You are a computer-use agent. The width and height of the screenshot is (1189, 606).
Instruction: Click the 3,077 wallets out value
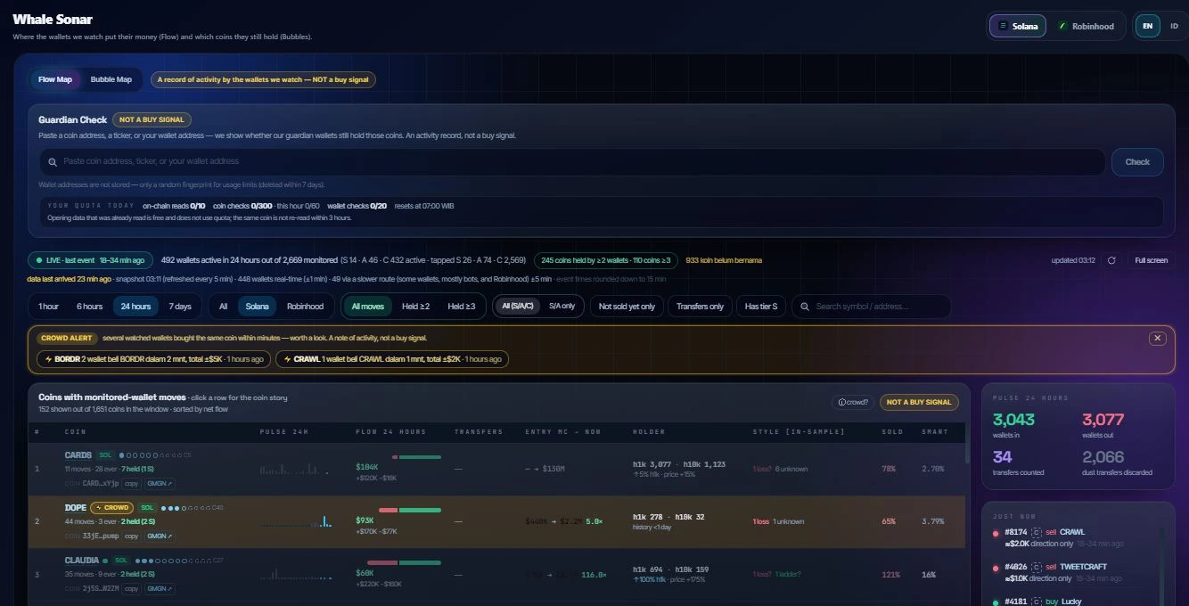click(1103, 420)
